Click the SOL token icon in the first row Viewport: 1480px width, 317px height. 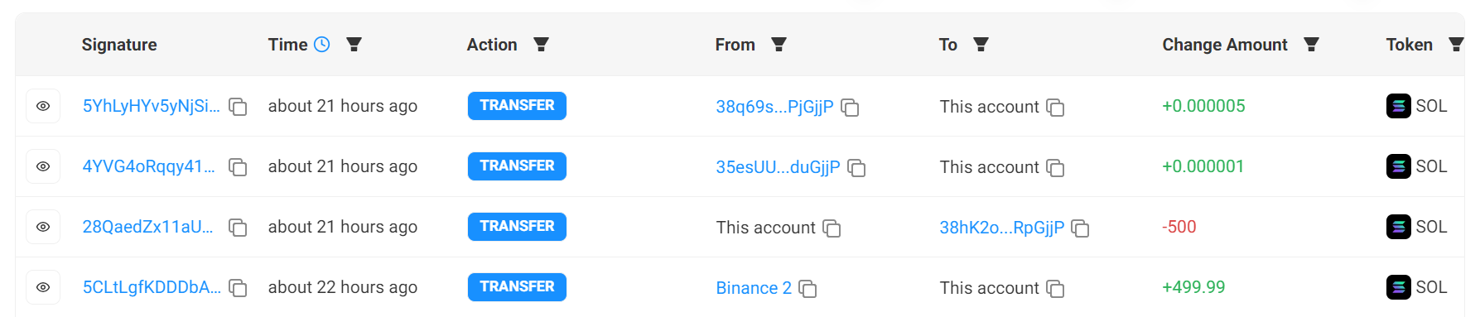[x=1398, y=106]
